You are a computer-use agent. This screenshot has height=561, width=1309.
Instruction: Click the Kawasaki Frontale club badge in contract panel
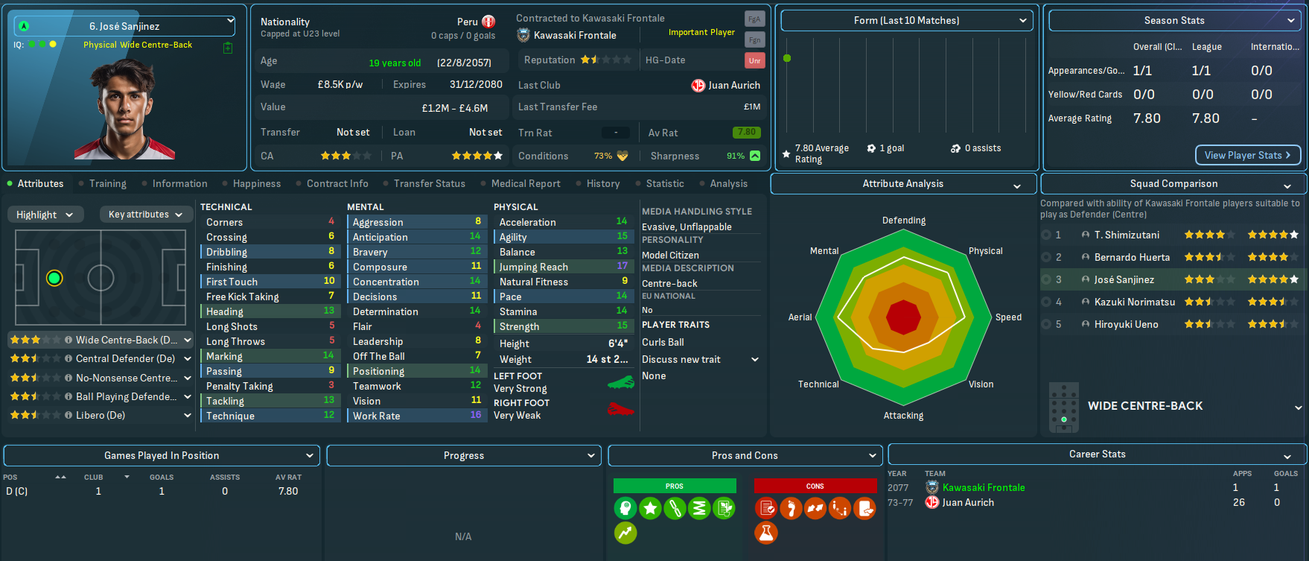[523, 35]
